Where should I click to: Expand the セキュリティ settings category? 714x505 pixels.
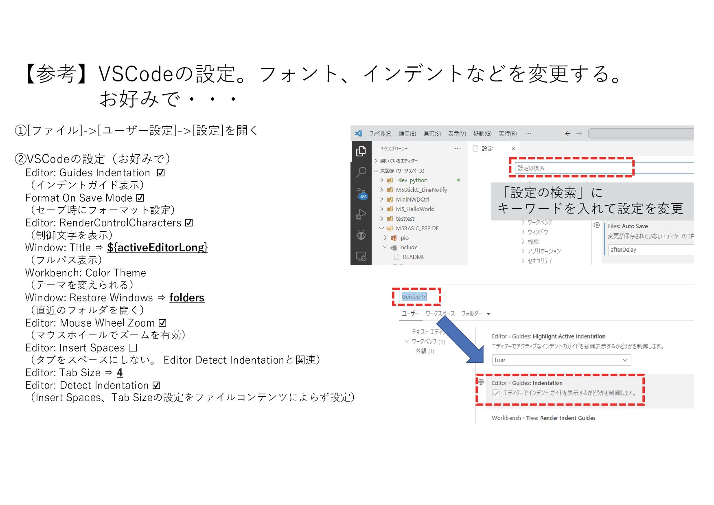pyautogui.click(x=523, y=261)
